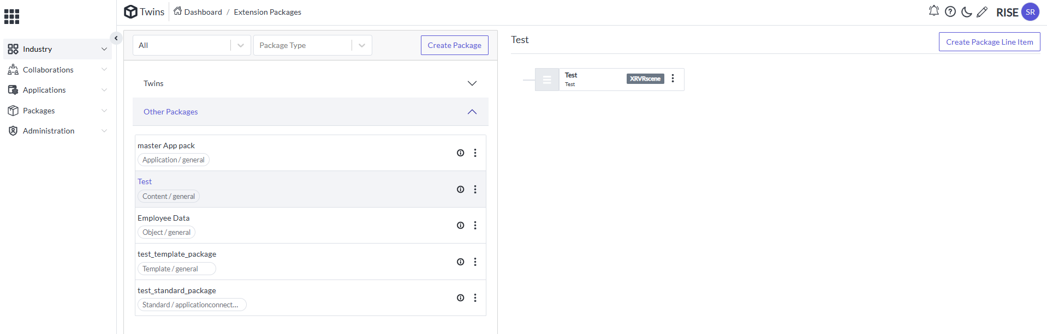1047x334 pixels.
Task: Open the SR user avatar menu
Action: point(1030,12)
